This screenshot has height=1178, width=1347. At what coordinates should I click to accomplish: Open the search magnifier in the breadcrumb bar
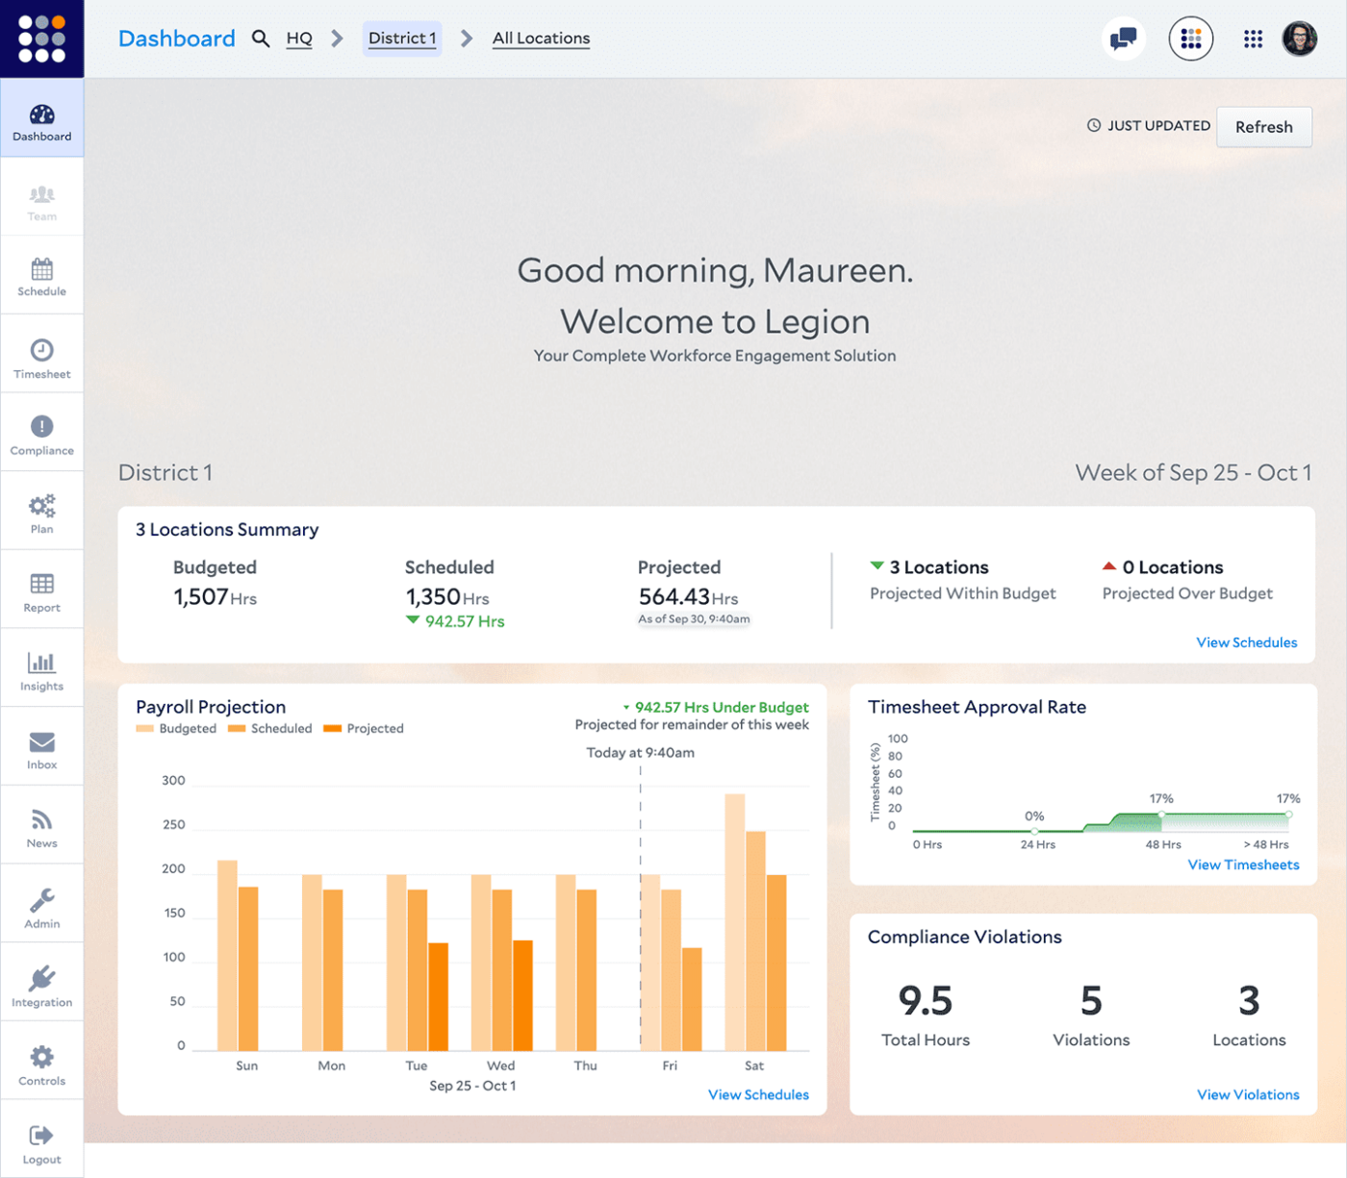(x=261, y=38)
